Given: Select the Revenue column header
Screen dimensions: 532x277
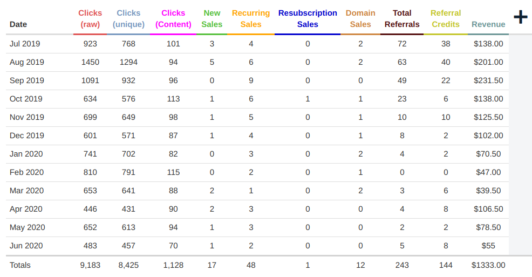Looking at the screenshot, I should pyautogui.click(x=488, y=24).
